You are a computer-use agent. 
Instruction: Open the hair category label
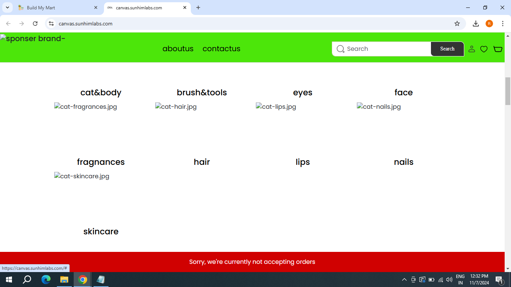coord(202,162)
